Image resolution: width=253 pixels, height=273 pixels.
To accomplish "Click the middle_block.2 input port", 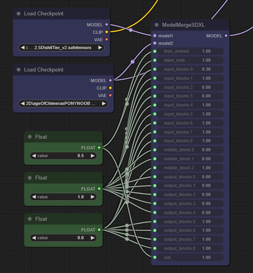I will click(x=155, y=168).
